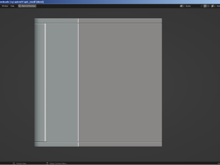Click the Back to Previous button
This screenshot has width=220, height=165.
(x=27, y=6)
